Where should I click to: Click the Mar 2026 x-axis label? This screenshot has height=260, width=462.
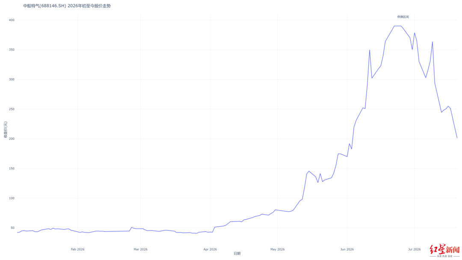click(141, 249)
